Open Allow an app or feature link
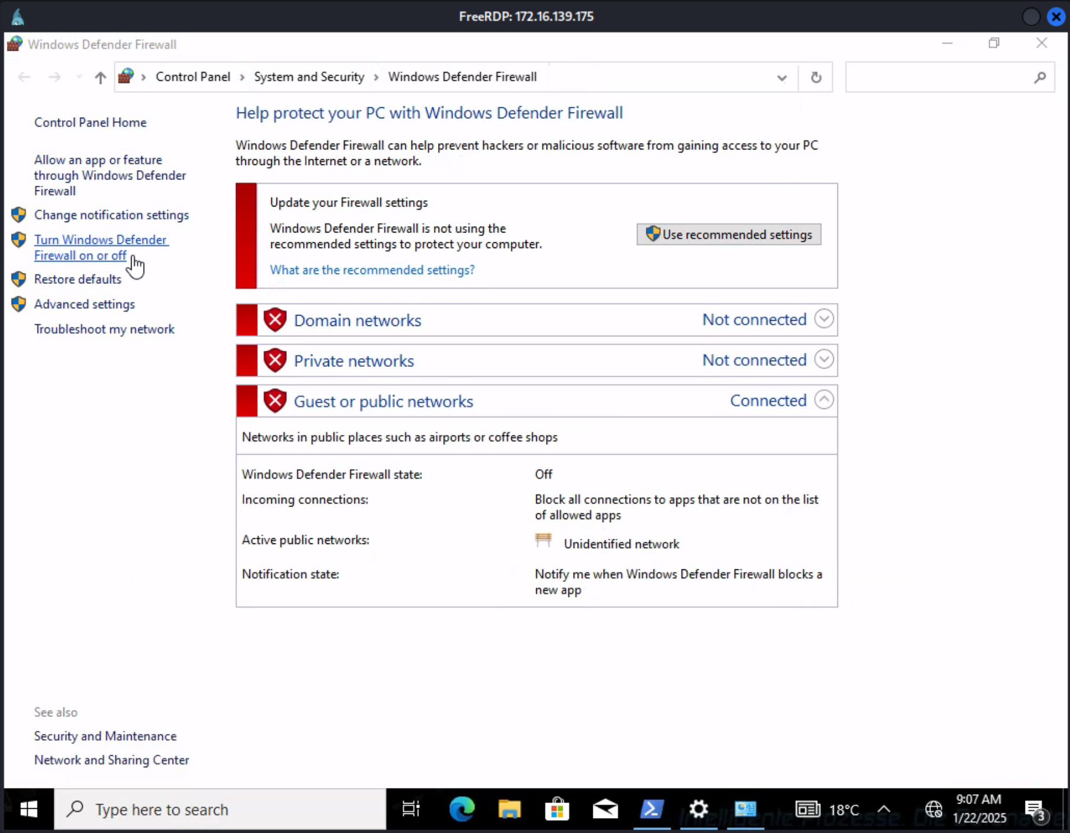 point(110,175)
